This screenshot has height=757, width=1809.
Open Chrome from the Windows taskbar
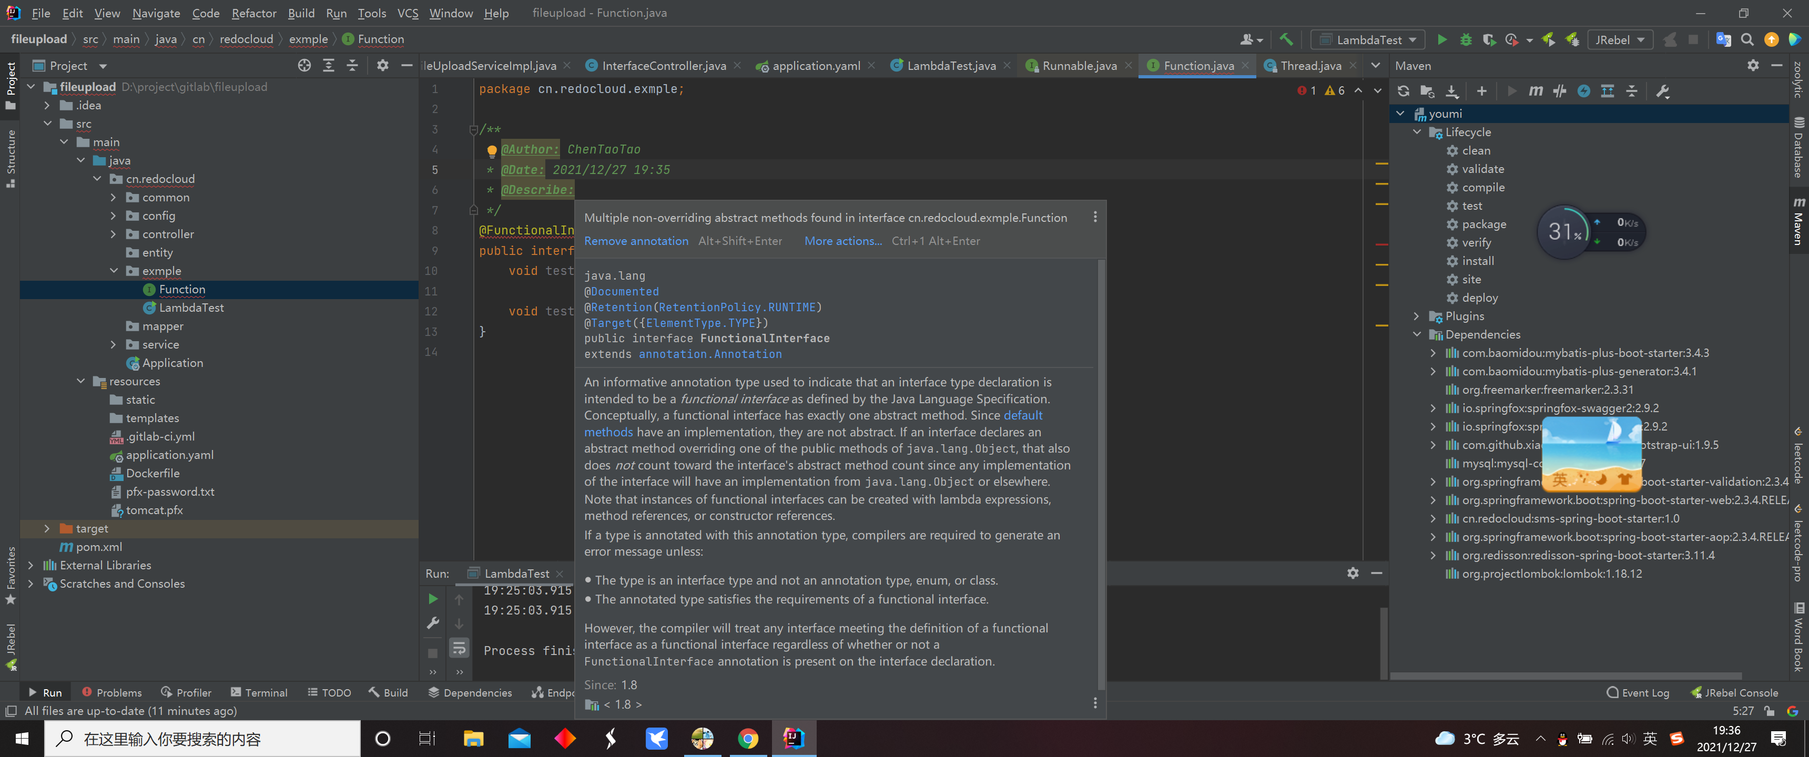(748, 738)
